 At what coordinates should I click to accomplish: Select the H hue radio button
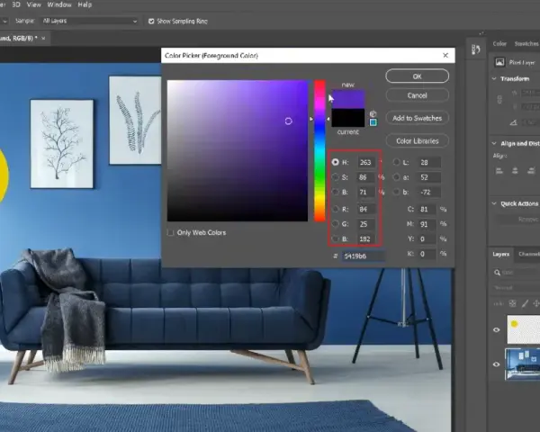pyautogui.click(x=335, y=162)
